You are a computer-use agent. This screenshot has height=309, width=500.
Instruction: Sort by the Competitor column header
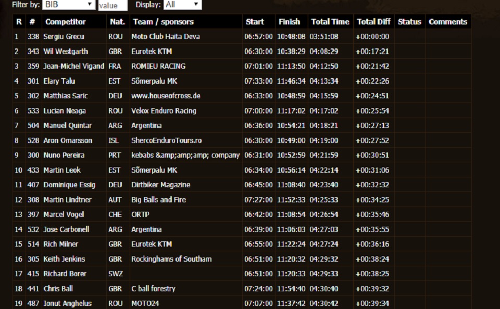[x=66, y=22]
